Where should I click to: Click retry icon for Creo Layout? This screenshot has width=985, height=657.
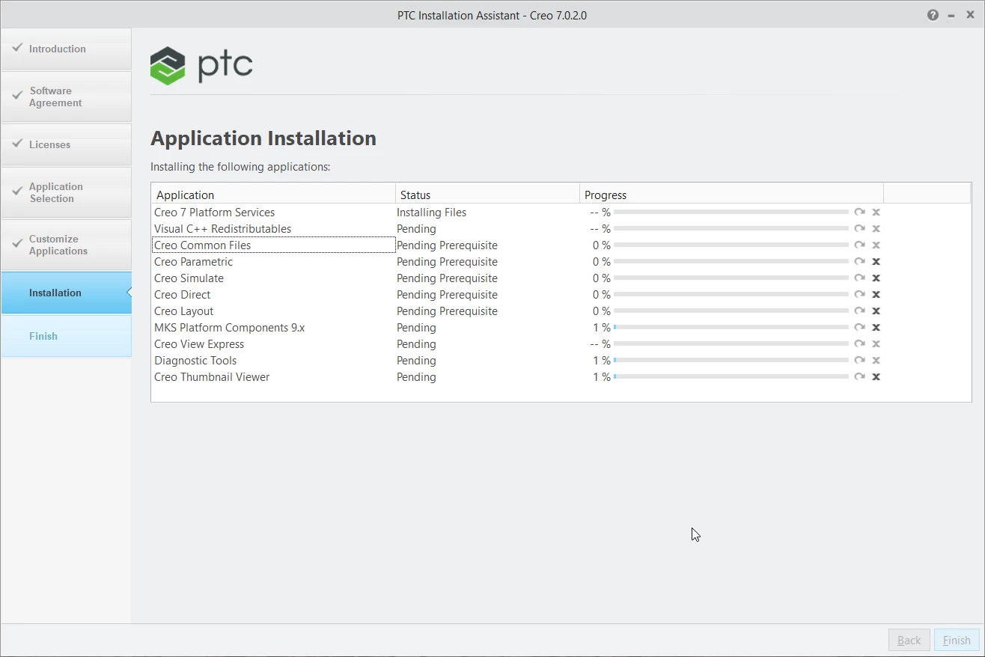(859, 311)
